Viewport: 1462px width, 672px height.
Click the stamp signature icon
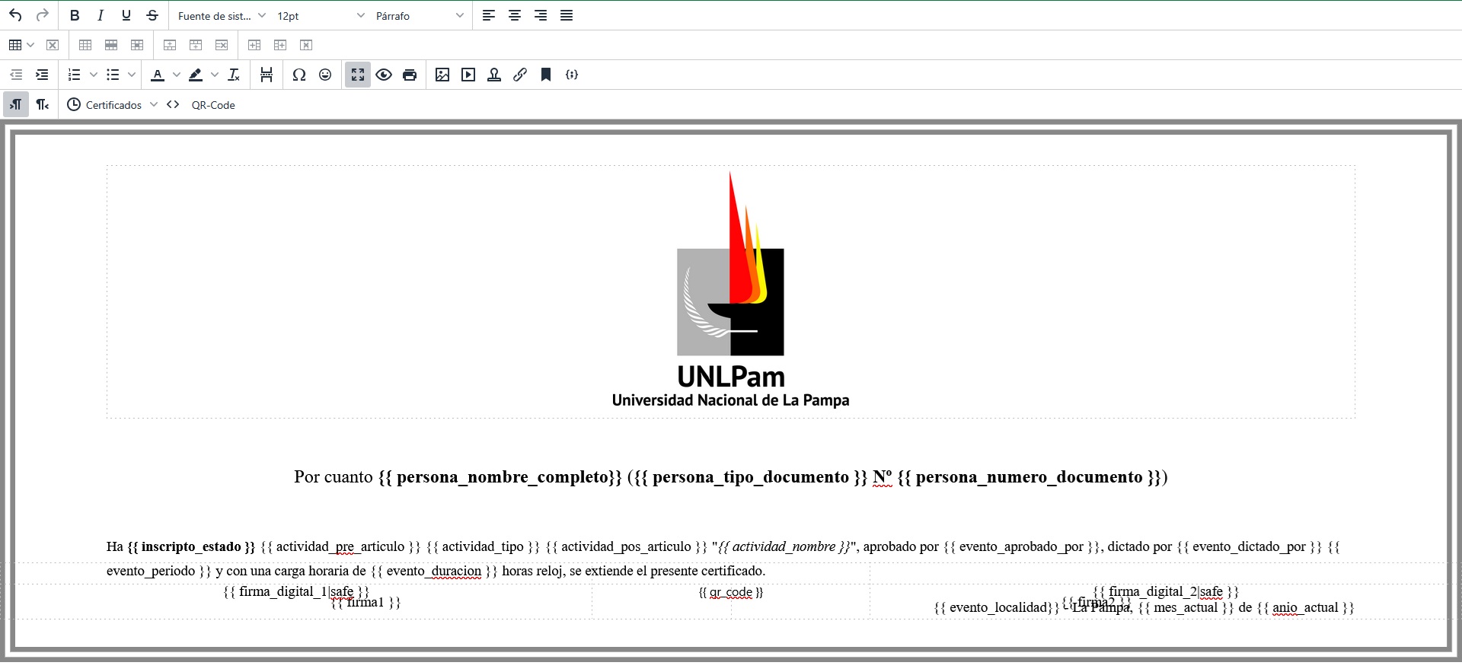(494, 75)
